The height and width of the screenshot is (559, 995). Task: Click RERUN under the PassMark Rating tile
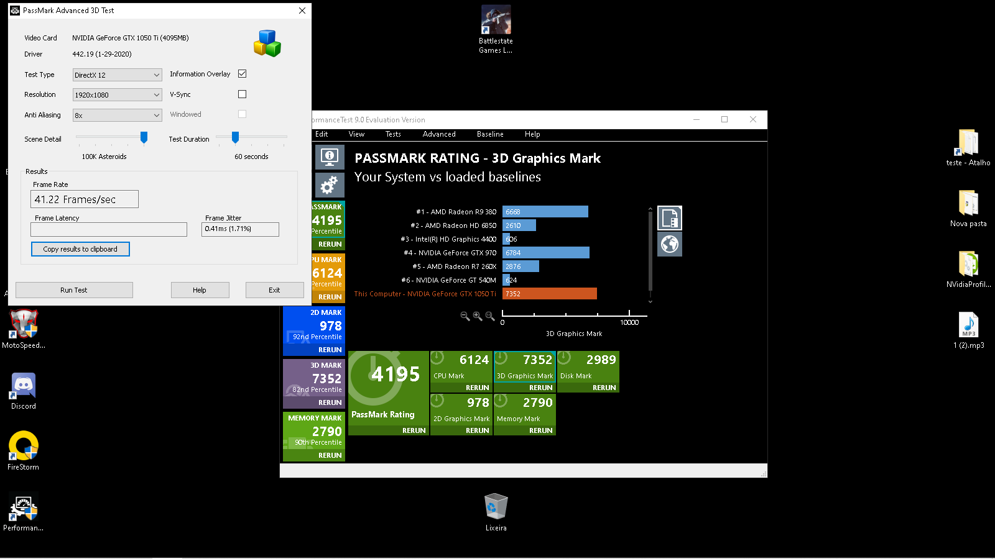414,430
